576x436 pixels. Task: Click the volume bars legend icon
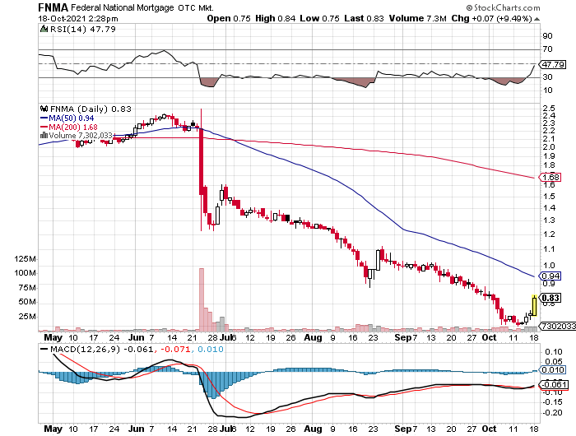click(44, 135)
